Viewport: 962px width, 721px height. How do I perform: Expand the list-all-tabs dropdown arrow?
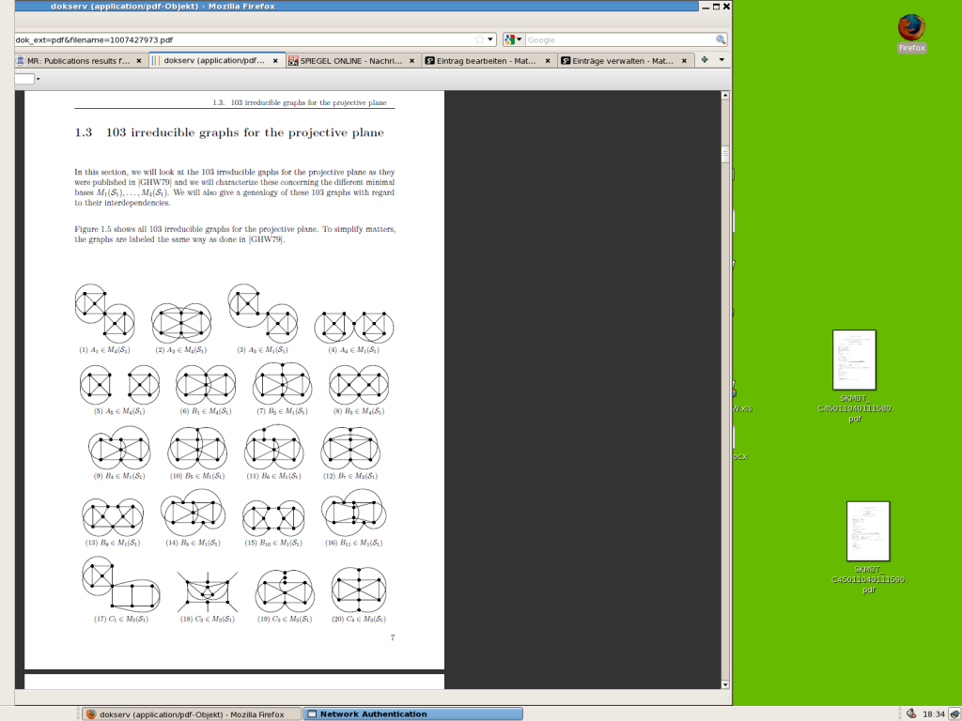721,60
